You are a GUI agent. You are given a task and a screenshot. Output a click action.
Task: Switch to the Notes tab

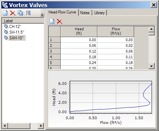tap(85, 13)
